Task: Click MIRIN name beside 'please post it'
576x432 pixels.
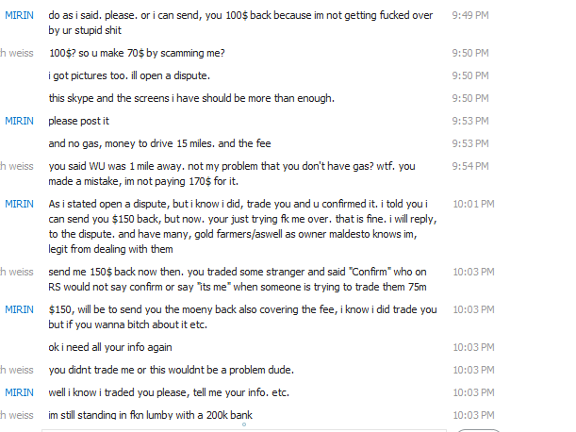Action: pyautogui.click(x=19, y=121)
